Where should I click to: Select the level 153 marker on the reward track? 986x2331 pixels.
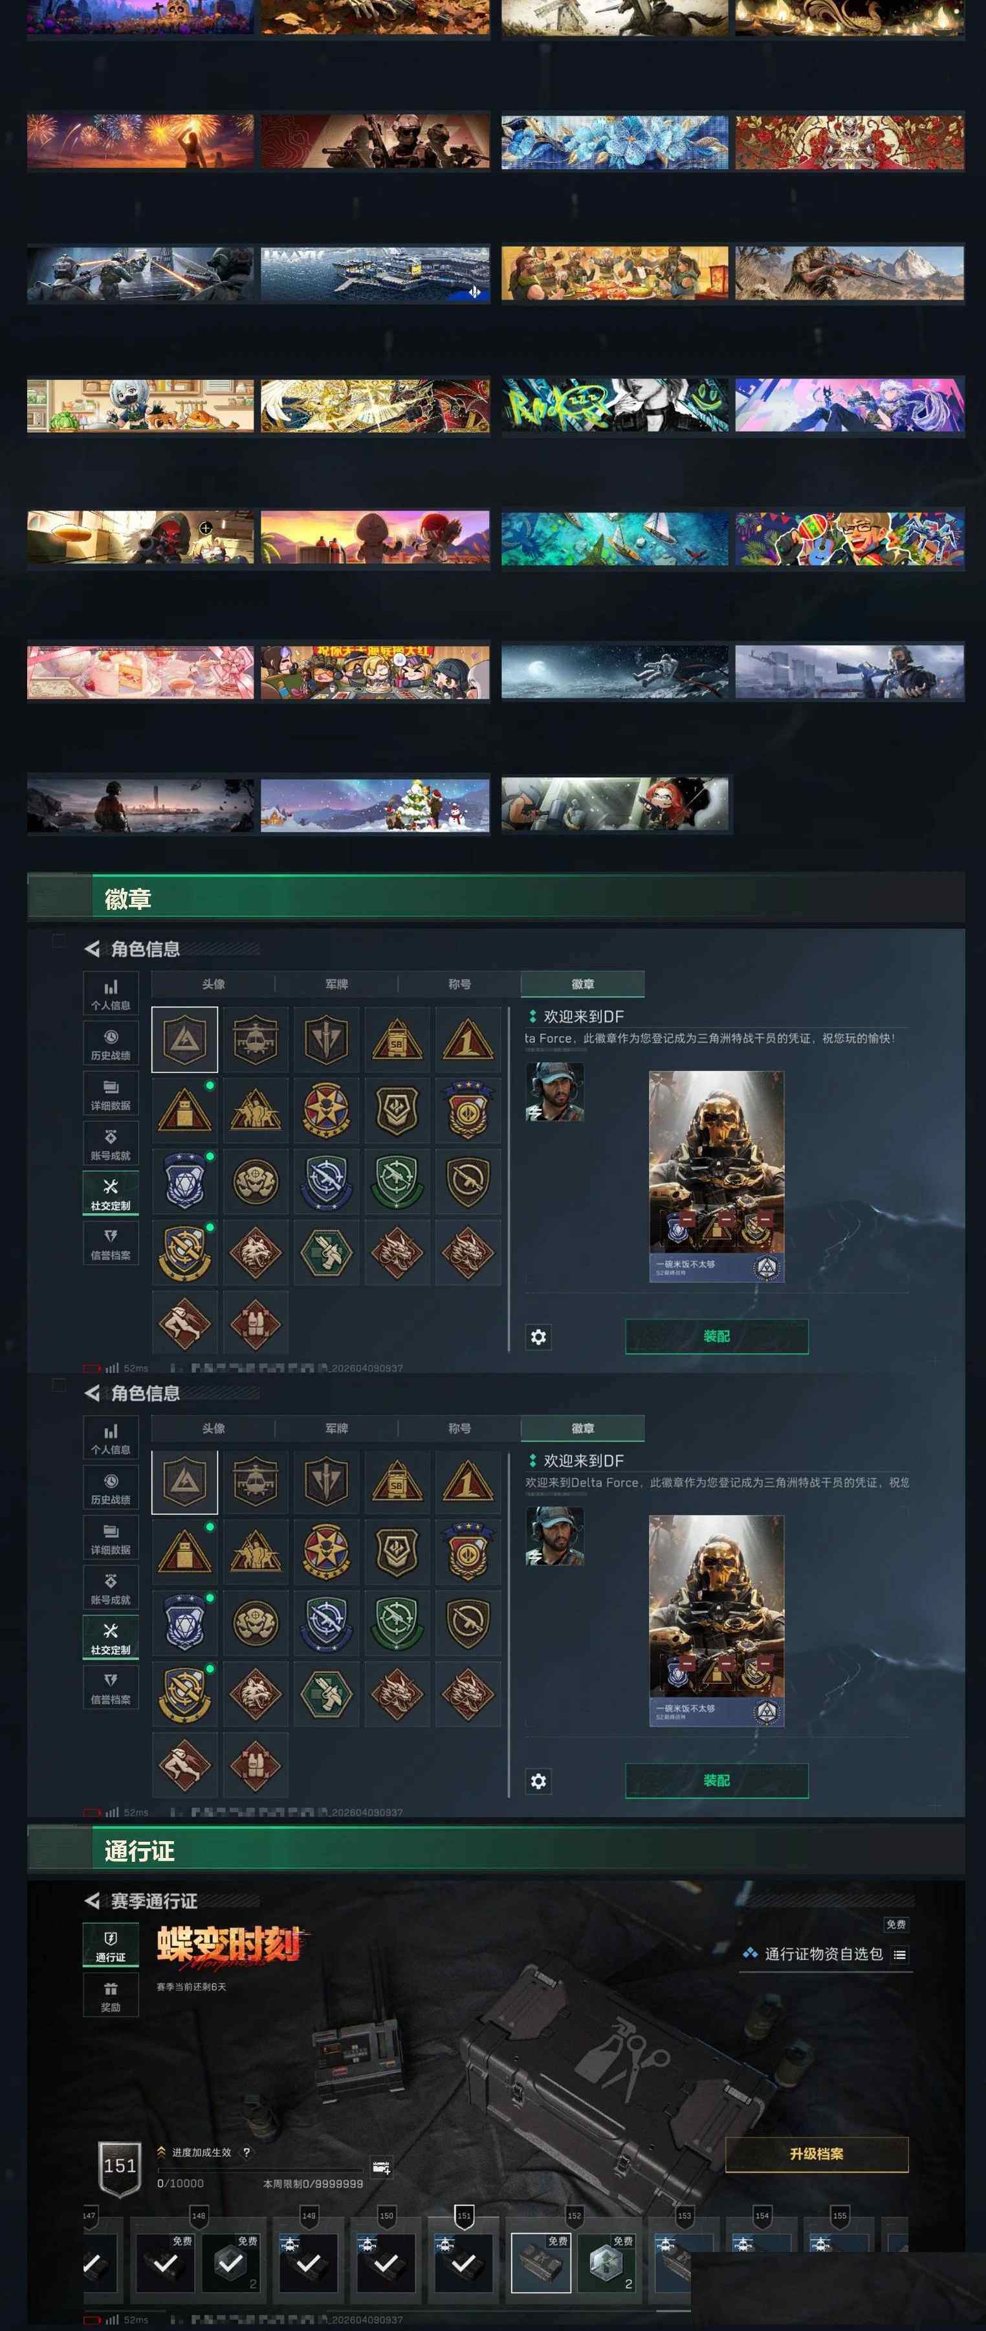pyautogui.click(x=684, y=2216)
